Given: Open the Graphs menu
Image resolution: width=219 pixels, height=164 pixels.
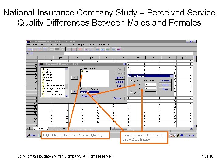Looking at the screenshot, I should coord(81,45).
